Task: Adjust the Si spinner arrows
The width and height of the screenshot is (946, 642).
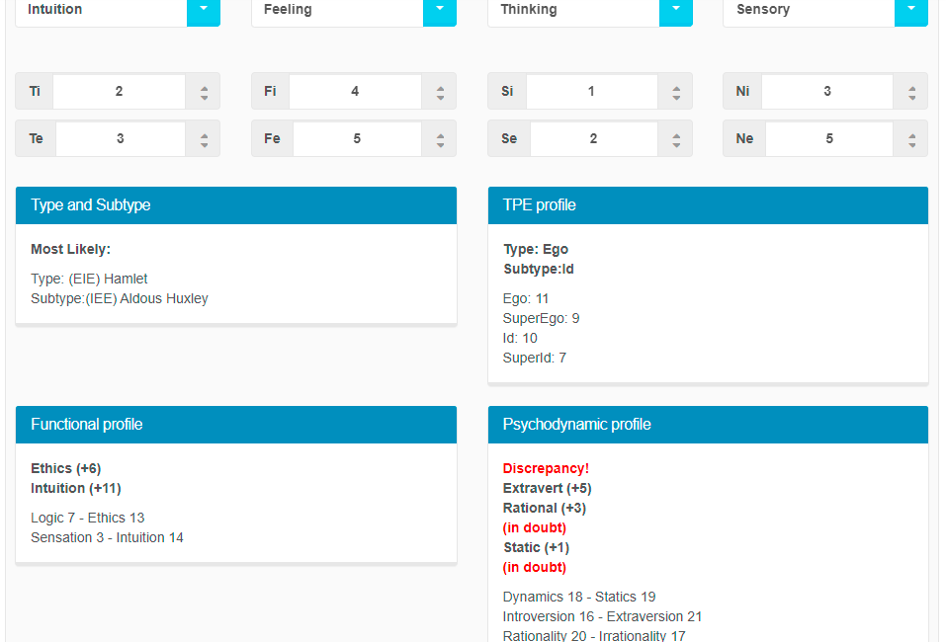Action: point(676,93)
